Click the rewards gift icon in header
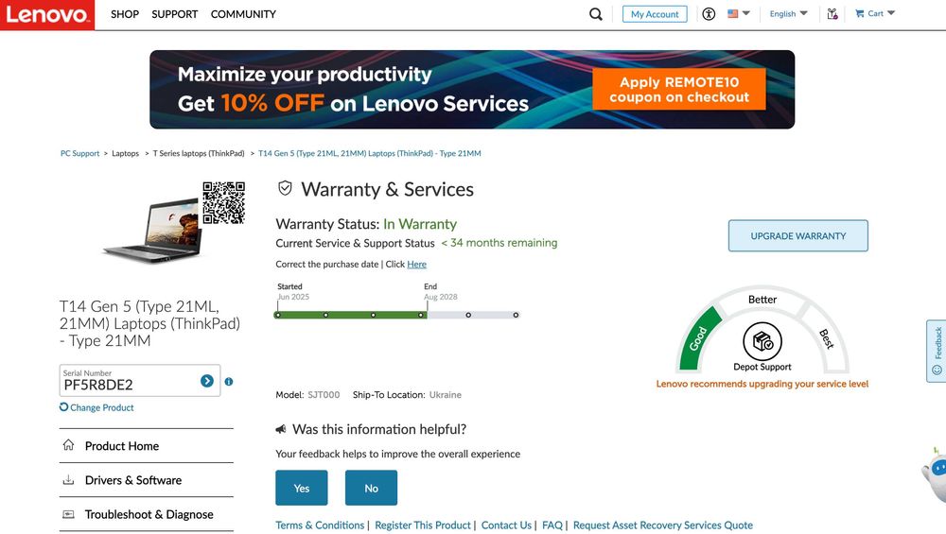The height and width of the screenshot is (534, 946). click(832, 14)
